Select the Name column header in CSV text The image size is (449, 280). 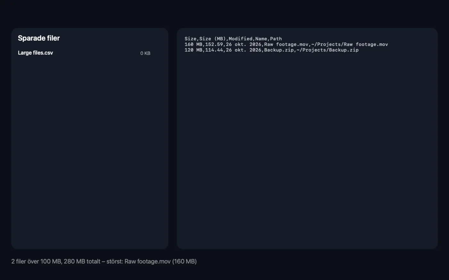pos(261,39)
